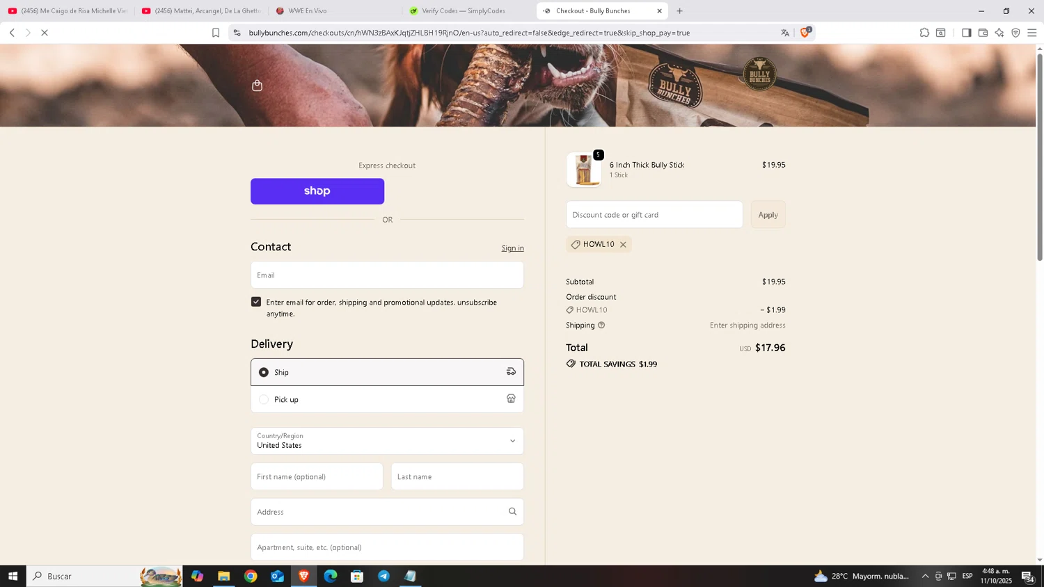
Task: Open the Leo AI sparkle icon
Action: pyautogui.click(x=999, y=33)
